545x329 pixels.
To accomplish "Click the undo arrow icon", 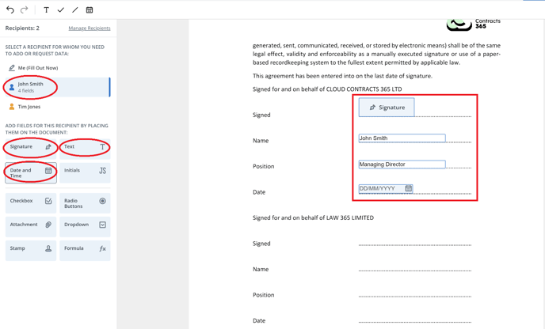I will click(x=10, y=9).
